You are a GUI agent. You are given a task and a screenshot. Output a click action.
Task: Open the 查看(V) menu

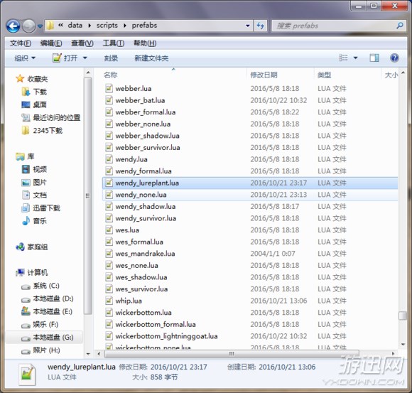(x=82, y=43)
